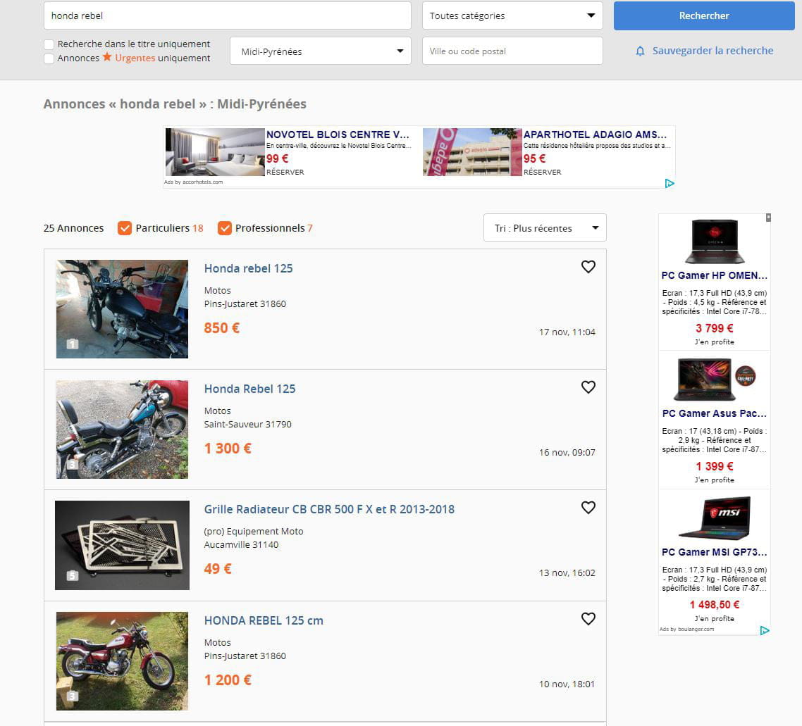Click the 850 € price

click(x=221, y=328)
